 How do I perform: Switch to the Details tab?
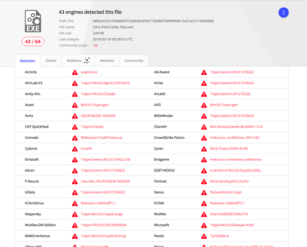tap(51, 61)
